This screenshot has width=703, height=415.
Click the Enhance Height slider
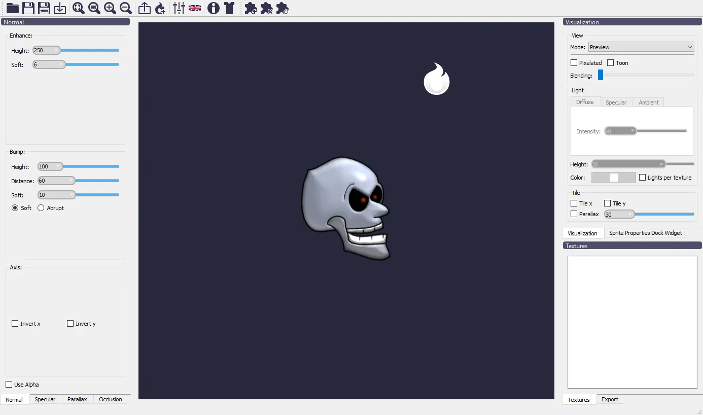(x=76, y=50)
